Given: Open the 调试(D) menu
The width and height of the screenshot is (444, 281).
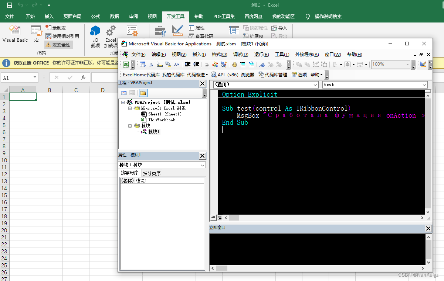Looking at the screenshot, I should (240, 54).
